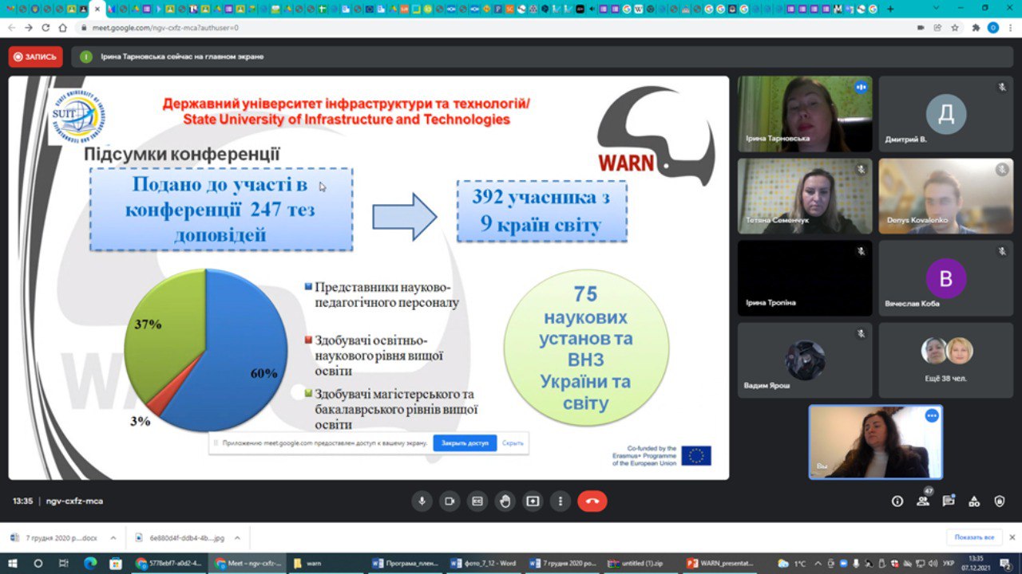The height and width of the screenshot is (574, 1022).
Task: Switch keyboard language from УКР
Action: [x=949, y=563]
